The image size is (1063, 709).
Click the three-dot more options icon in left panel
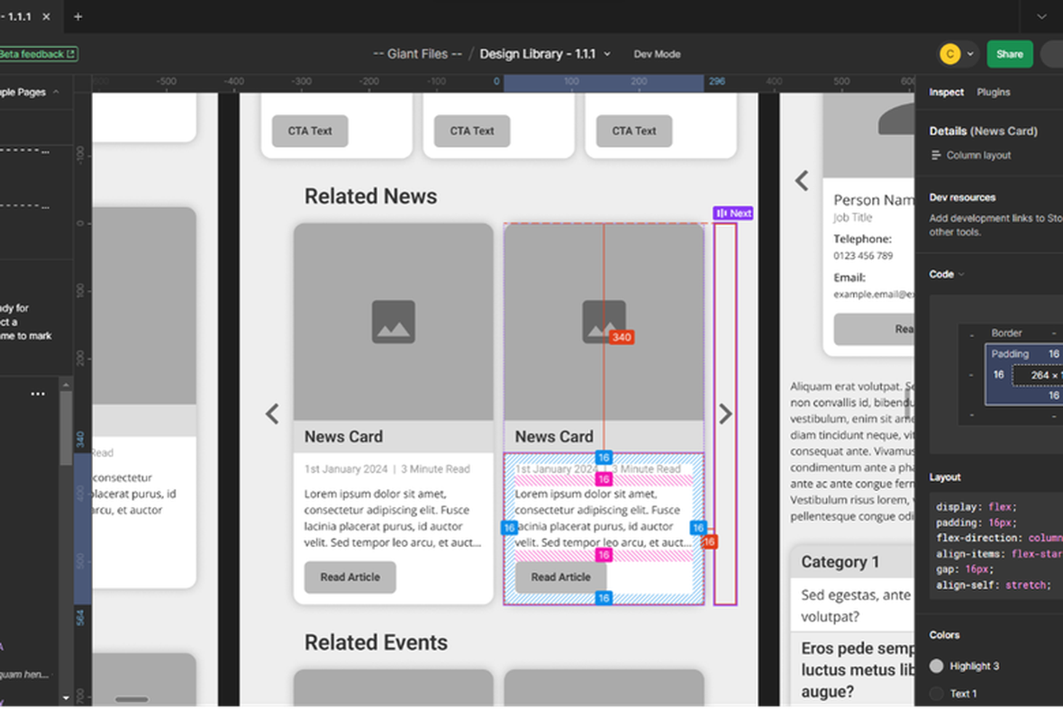[x=38, y=394]
